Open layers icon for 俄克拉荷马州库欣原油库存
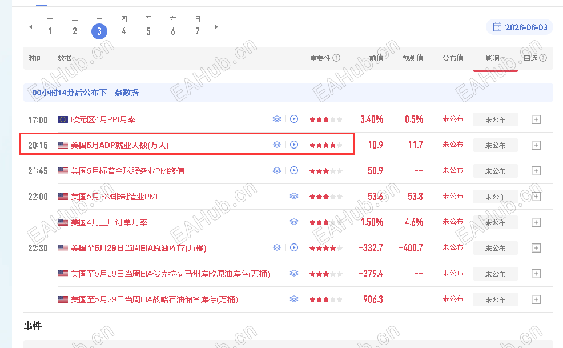This screenshot has height=348, width=563. pos(294,273)
